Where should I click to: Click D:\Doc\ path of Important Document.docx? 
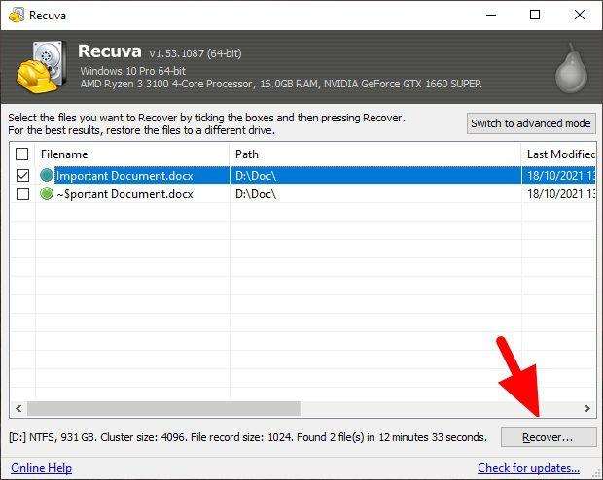256,176
